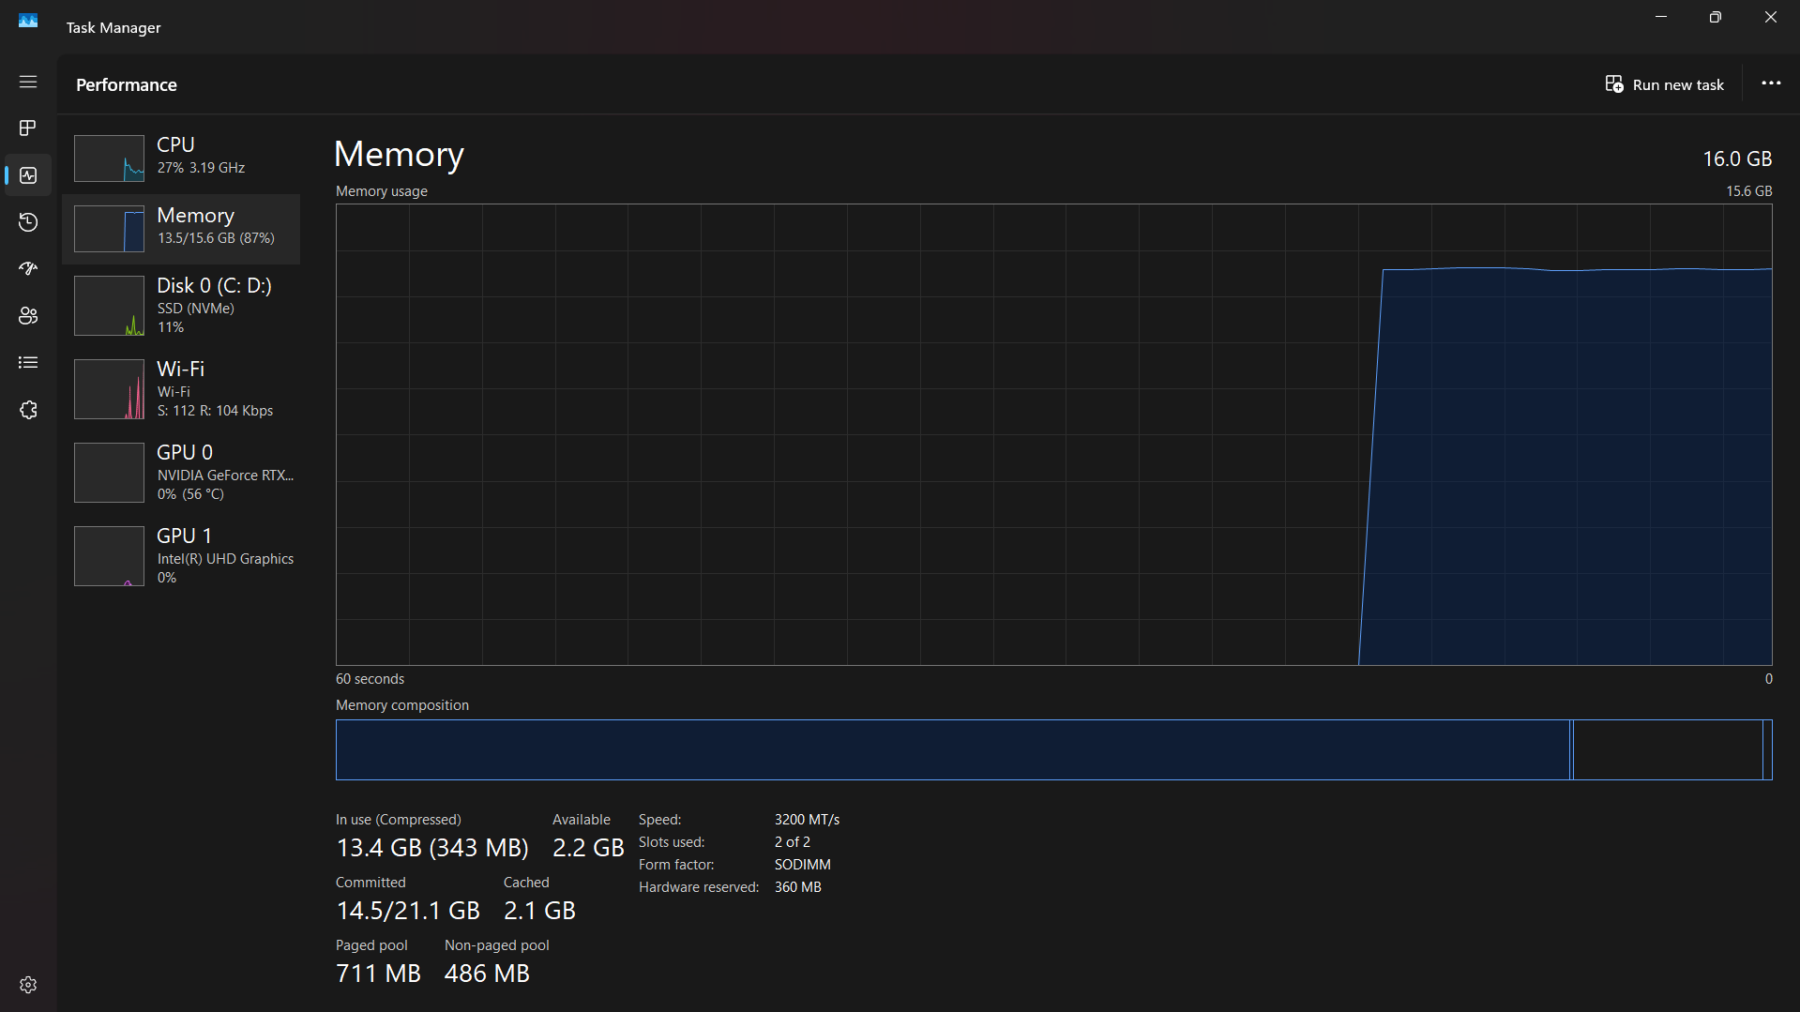Select the GPU 0 NVIDIA panel
Viewport: 1800px width, 1012px height.
tap(183, 472)
